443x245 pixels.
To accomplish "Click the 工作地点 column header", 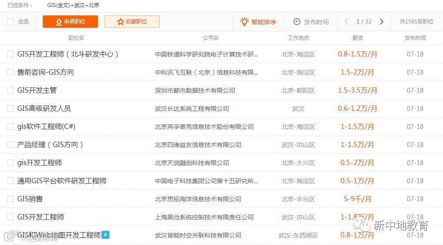I will click(x=298, y=38).
